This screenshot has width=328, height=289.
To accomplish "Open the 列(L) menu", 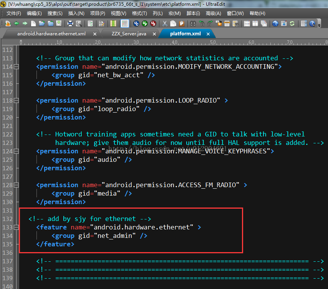I will coord(157,13).
